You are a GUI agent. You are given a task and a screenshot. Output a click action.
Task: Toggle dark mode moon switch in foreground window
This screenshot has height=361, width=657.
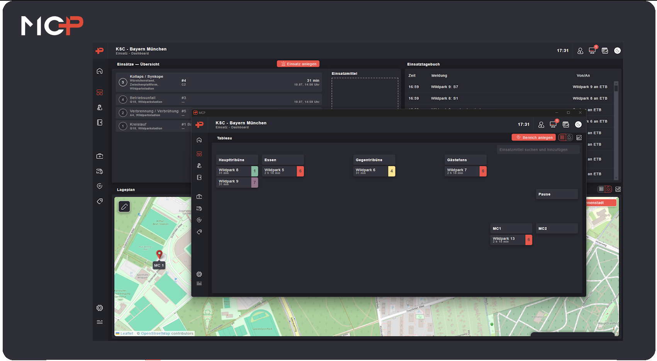578,125
